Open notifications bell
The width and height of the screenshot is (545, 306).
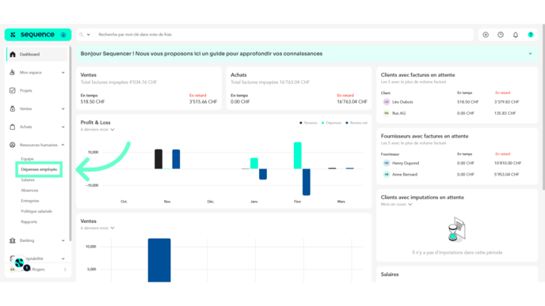pos(516,35)
